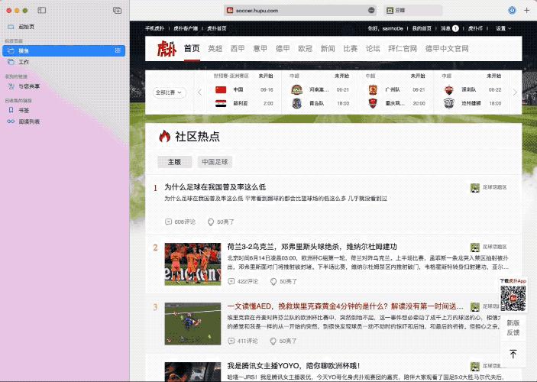Click the soccer.hupu.com address field

pyautogui.click(x=300, y=10)
